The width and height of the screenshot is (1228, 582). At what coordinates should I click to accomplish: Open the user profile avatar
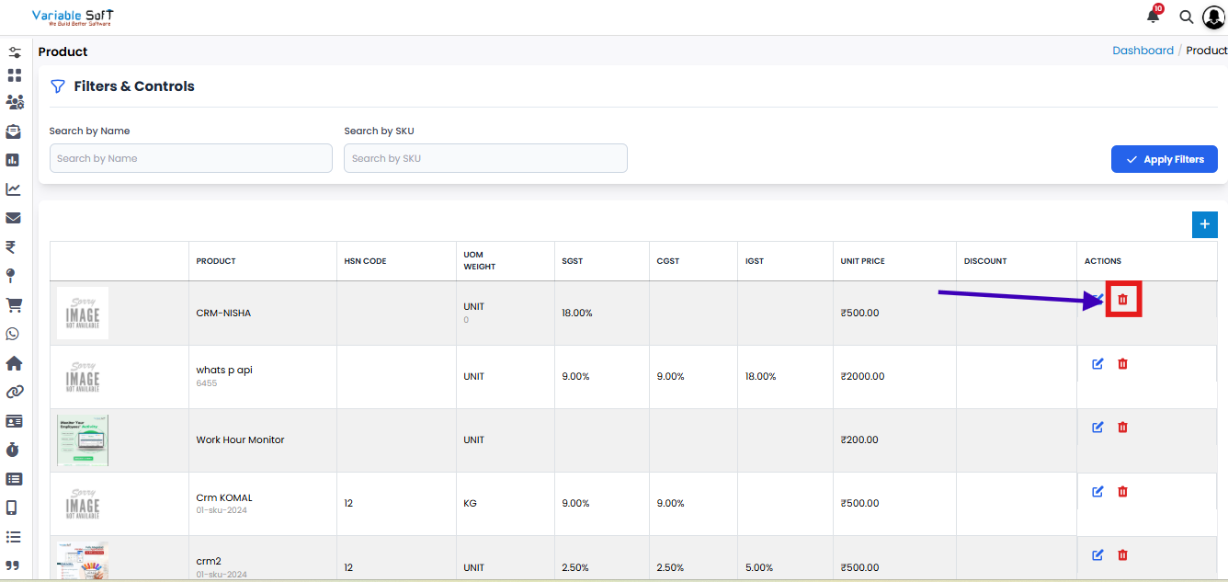1214,17
